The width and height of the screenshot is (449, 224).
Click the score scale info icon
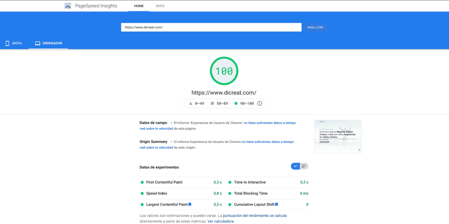(x=260, y=103)
